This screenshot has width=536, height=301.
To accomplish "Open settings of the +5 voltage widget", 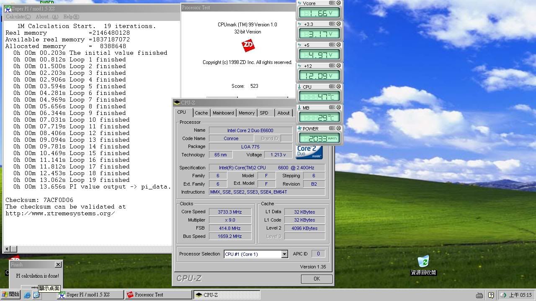I will click(x=332, y=45).
